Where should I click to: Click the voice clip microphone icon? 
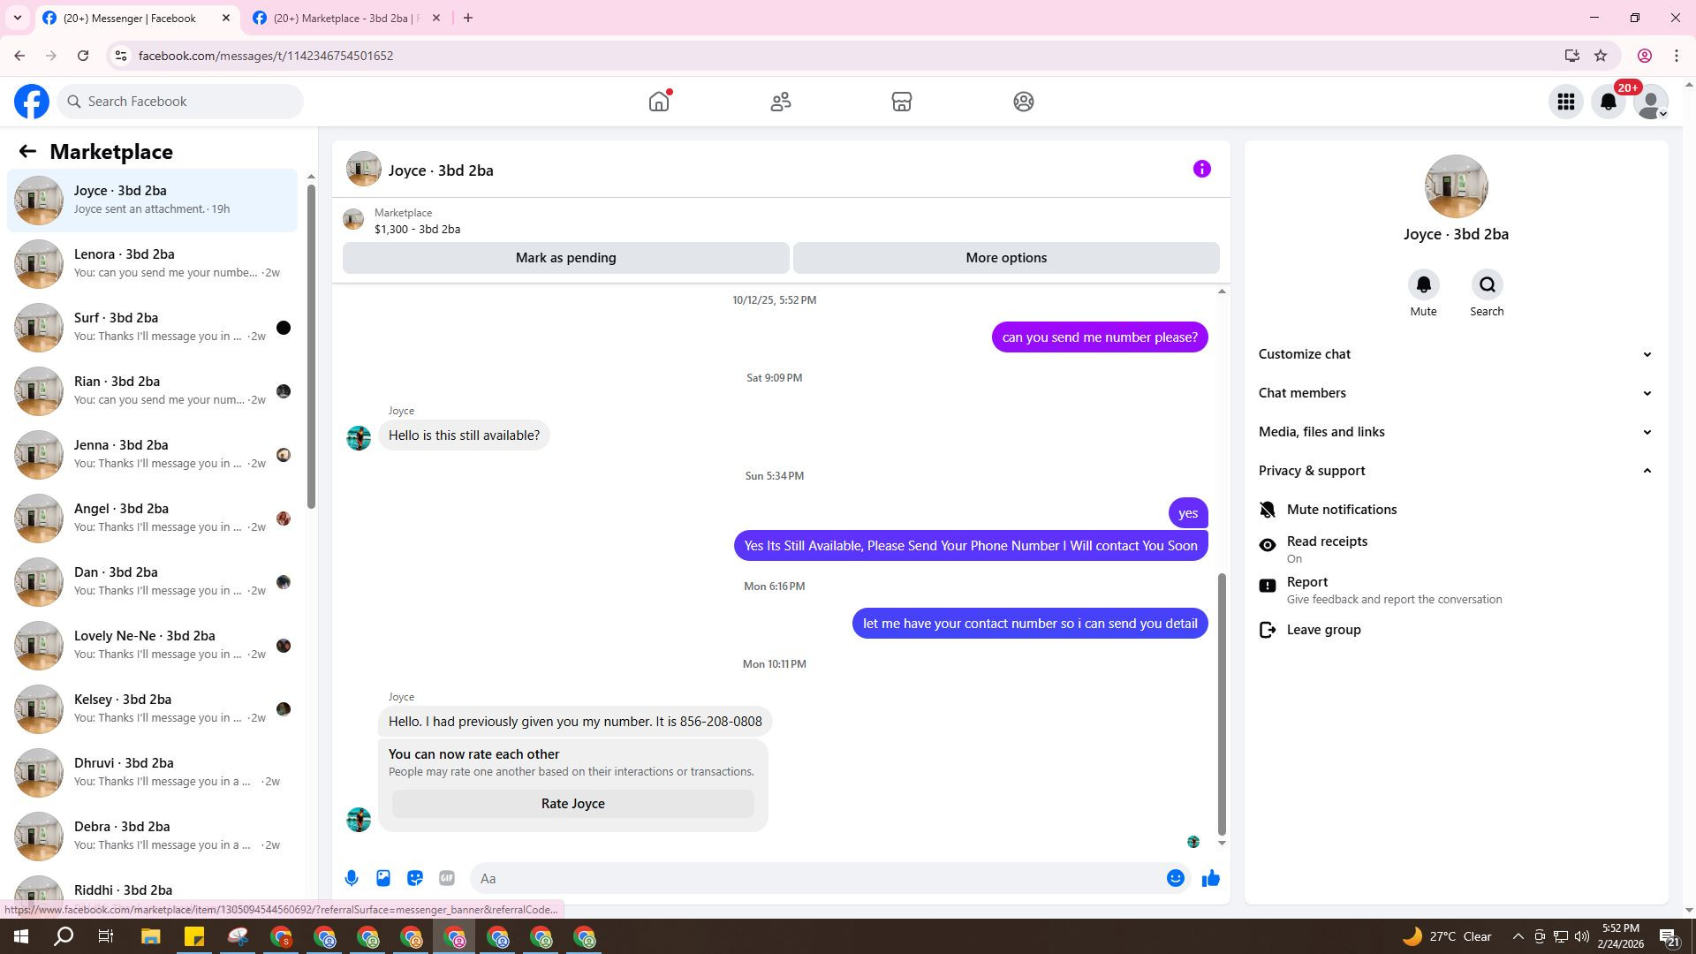[x=352, y=878]
